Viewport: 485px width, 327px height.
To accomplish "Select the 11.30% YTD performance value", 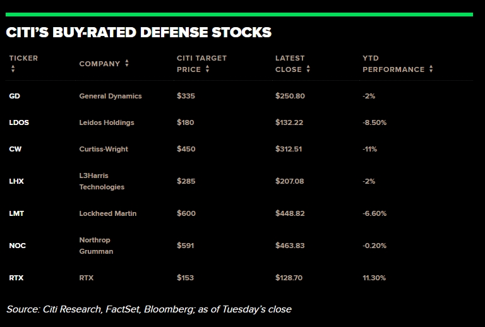I will pos(374,278).
